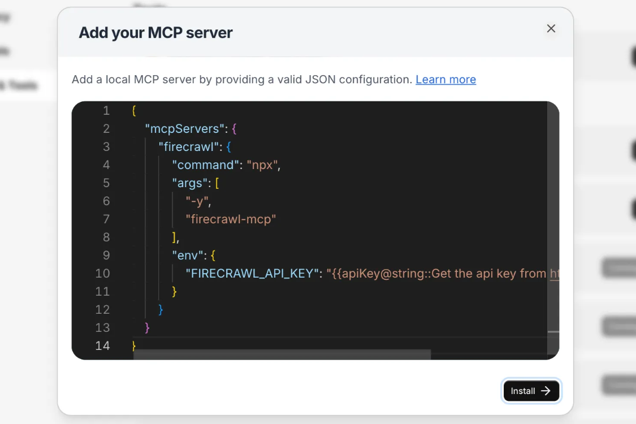Click the "env" key on line 9
The width and height of the screenshot is (636, 424).
click(x=187, y=256)
